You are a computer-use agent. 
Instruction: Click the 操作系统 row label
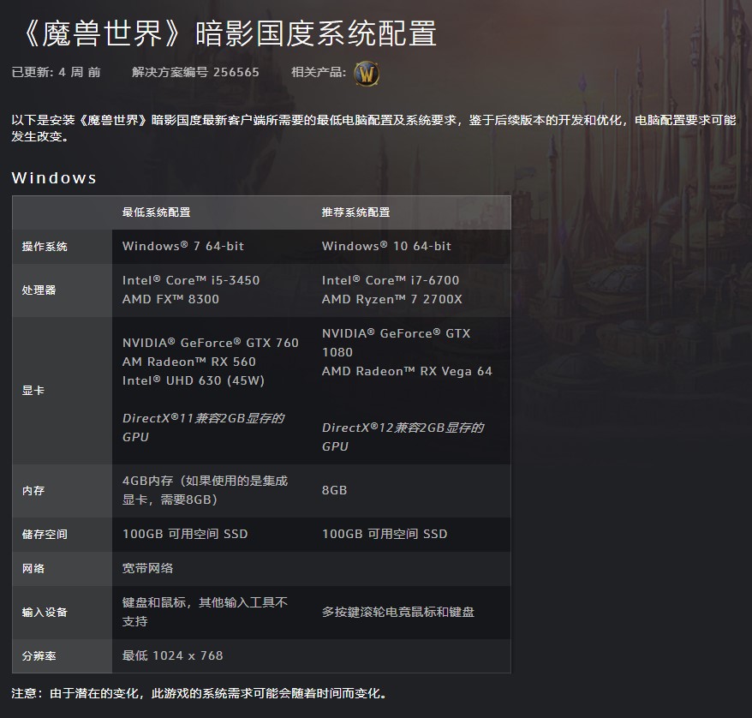[45, 247]
